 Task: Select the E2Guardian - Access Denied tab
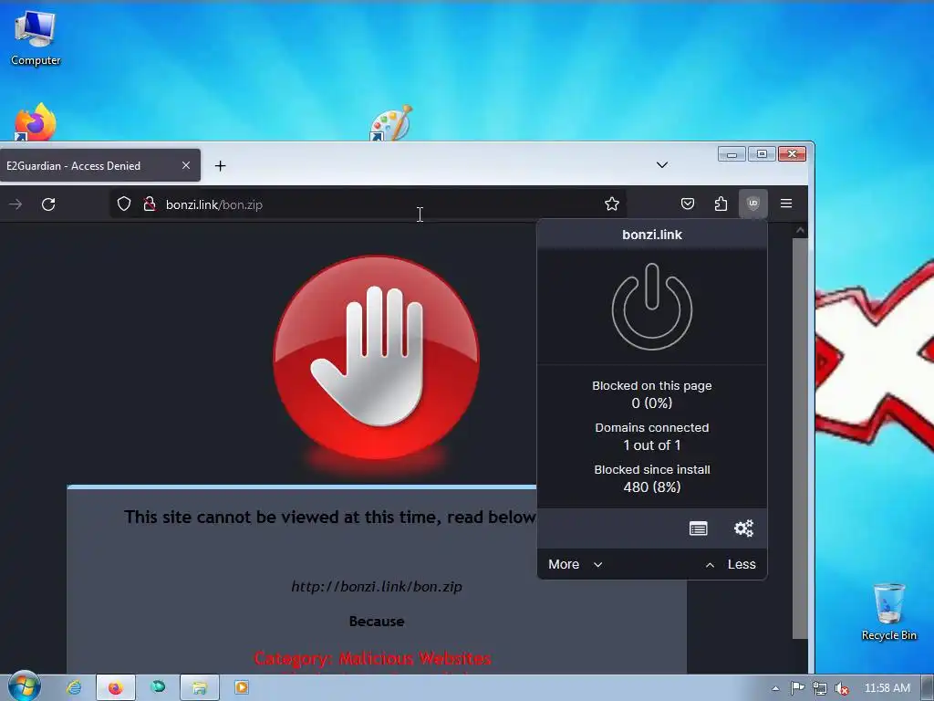coord(99,166)
